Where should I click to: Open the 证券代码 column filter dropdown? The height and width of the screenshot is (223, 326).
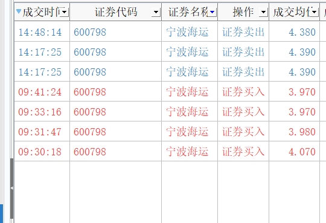point(156,12)
